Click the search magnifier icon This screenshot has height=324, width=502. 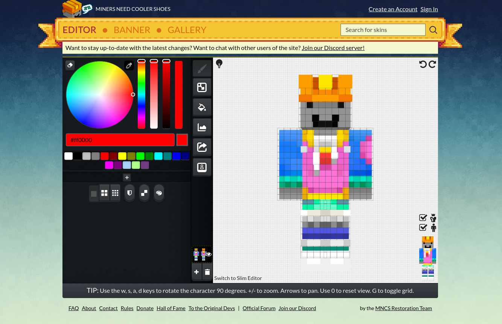[x=433, y=30]
